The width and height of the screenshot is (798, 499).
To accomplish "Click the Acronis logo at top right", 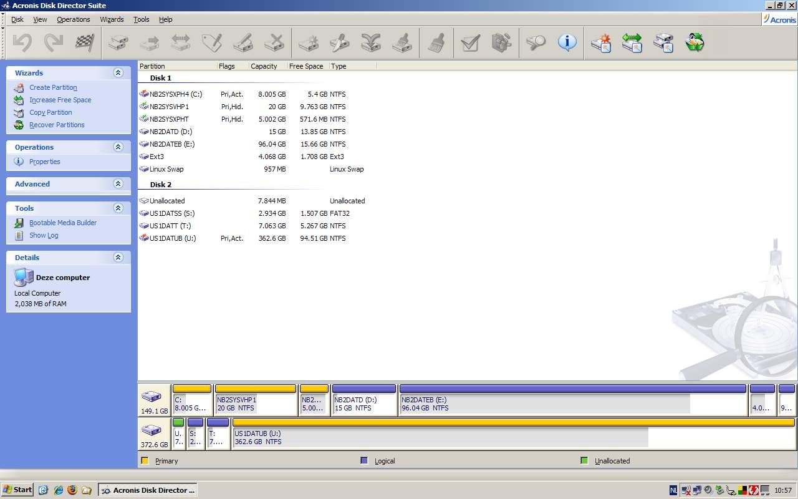I will [779, 19].
